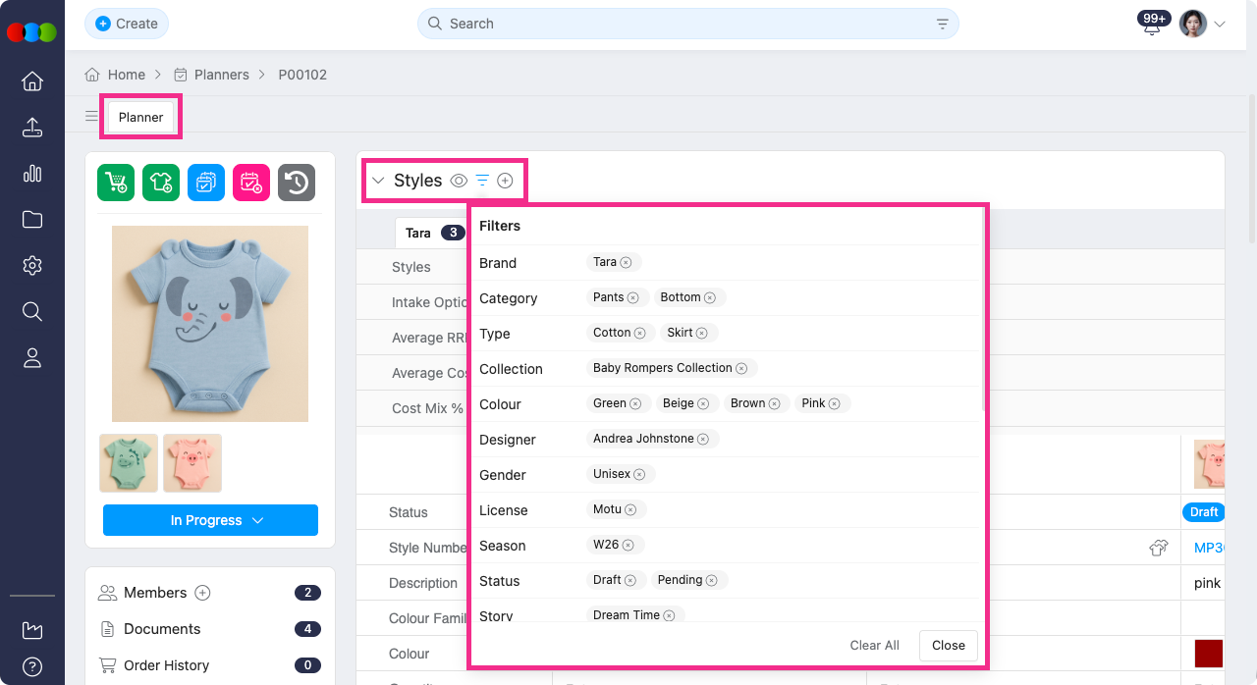Screen dimensions: 1257x685
Task: Switch to the Tara brand tab
Action: (419, 233)
